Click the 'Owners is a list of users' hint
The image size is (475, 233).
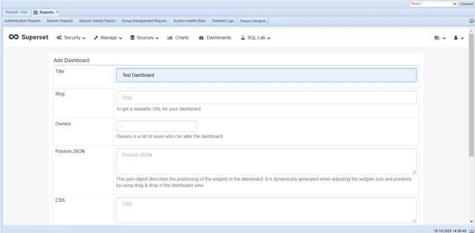tap(170, 137)
